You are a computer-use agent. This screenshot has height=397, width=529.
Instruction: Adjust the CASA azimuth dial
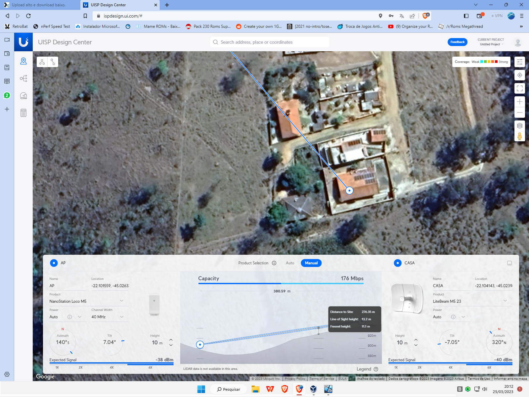click(x=499, y=342)
